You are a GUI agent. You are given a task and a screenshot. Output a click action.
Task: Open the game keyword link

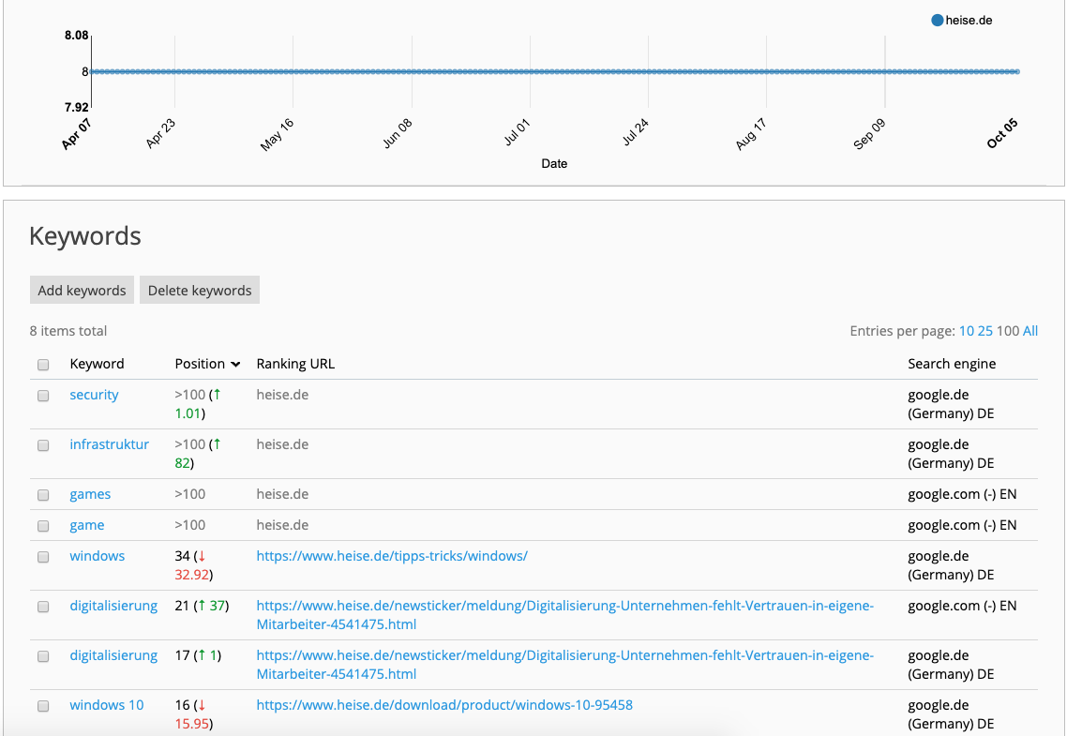pos(87,525)
